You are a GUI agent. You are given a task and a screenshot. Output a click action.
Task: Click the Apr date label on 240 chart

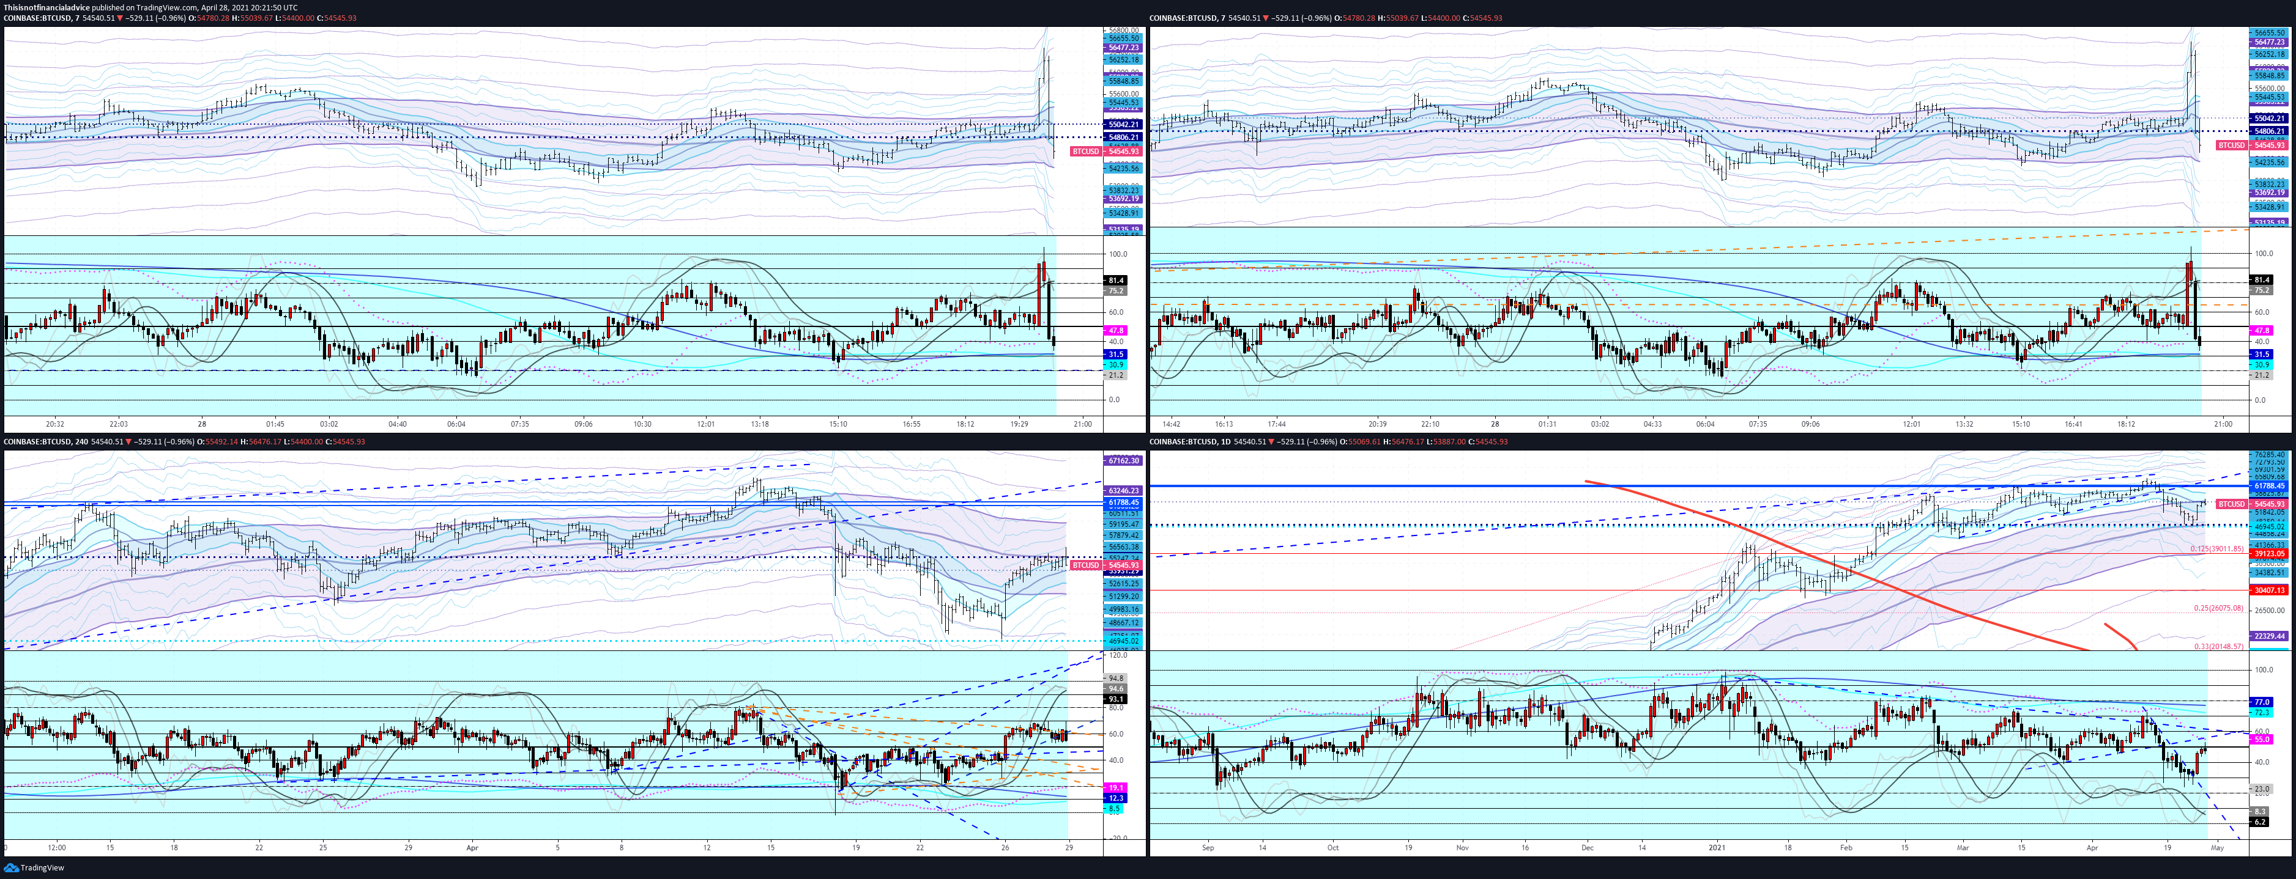point(472,848)
